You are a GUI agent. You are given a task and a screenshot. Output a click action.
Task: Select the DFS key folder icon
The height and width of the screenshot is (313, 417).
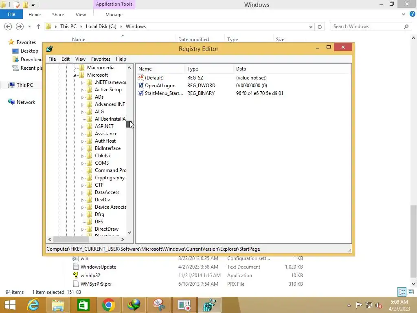[x=90, y=221]
